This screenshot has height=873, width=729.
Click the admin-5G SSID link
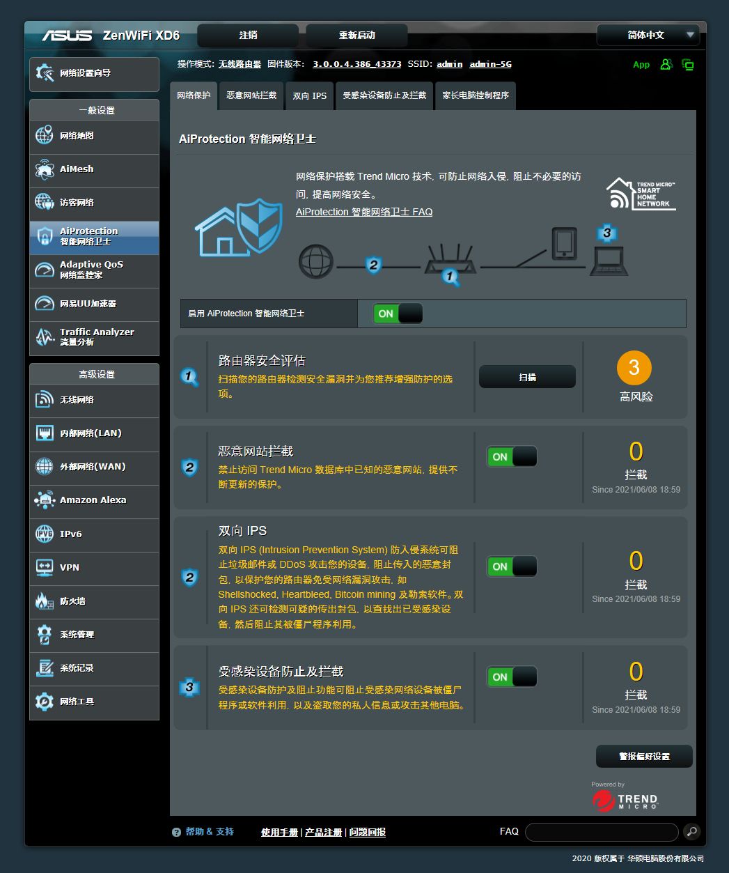[x=490, y=64]
